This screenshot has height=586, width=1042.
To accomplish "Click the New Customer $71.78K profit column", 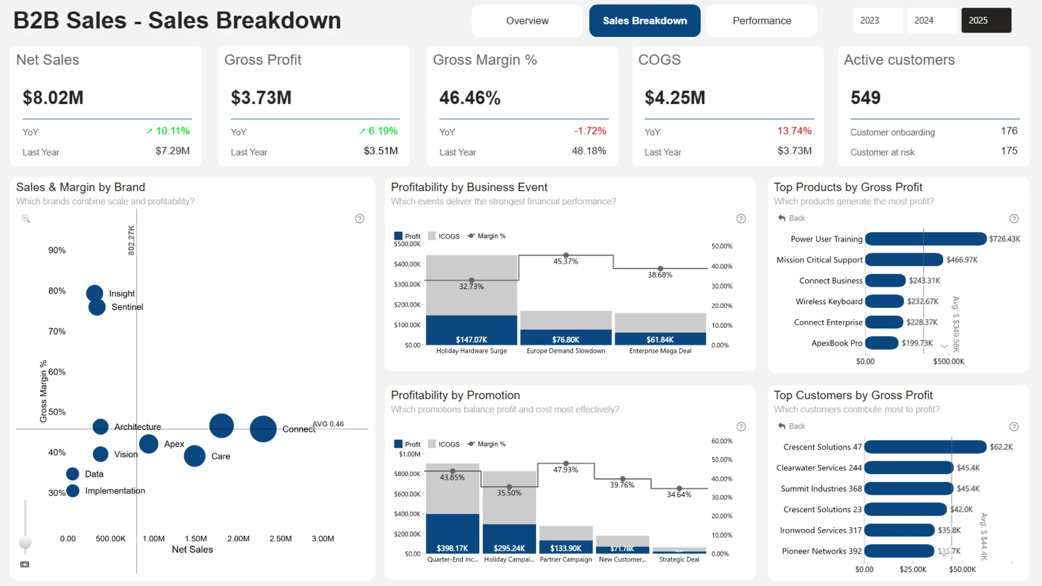I will pos(622,550).
